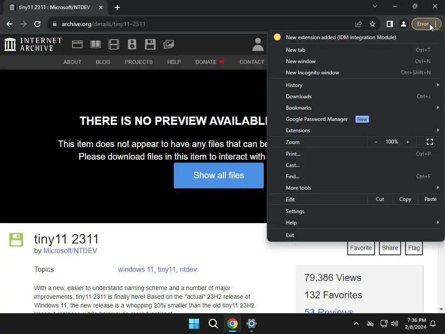
Task: Click the forward navigation arrow
Action: coord(23,24)
